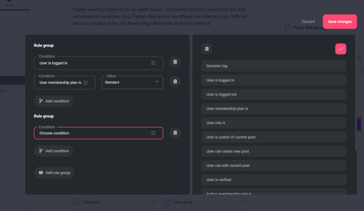Choose 'User role is' condition option
The image size is (364, 211).
[x=273, y=123]
